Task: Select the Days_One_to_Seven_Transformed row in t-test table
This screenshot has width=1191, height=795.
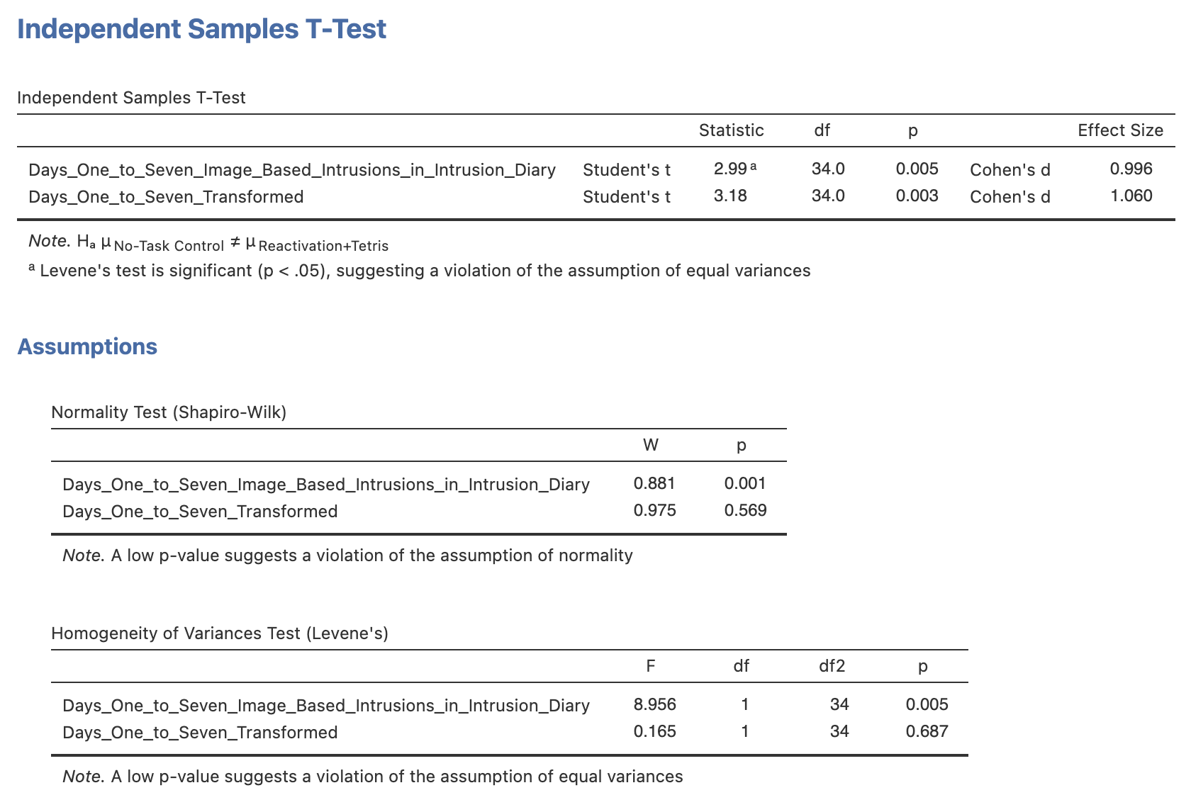Action: (x=595, y=196)
